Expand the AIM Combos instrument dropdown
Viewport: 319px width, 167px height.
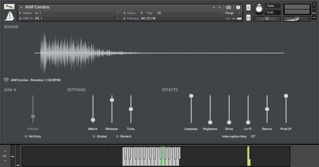pos(21,7)
